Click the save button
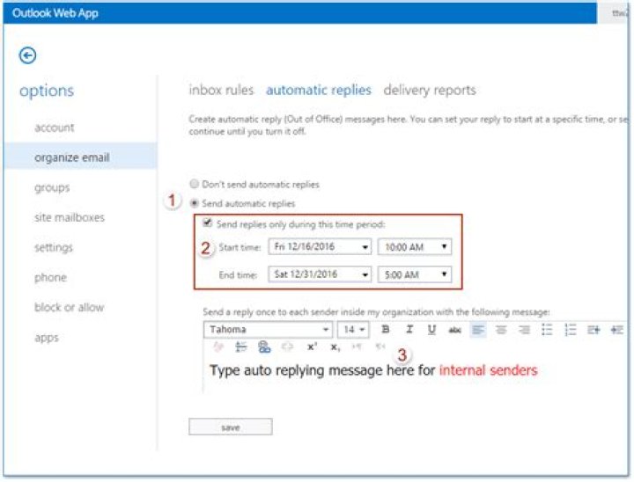The width and height of the screenshot is (634, 482). (x=231, y=427)
